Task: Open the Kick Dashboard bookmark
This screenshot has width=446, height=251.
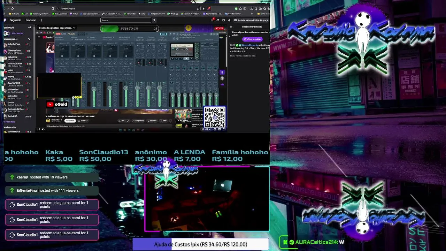Action: (60, 14)
